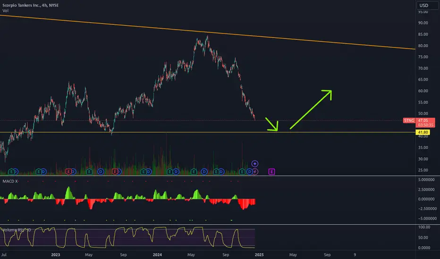Click the 100.00 RSI axis value
The width and height of the screenshot is (440, 259).
click(424, 227)
